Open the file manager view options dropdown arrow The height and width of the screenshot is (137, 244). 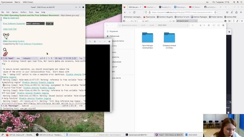(x=204, y=25)
